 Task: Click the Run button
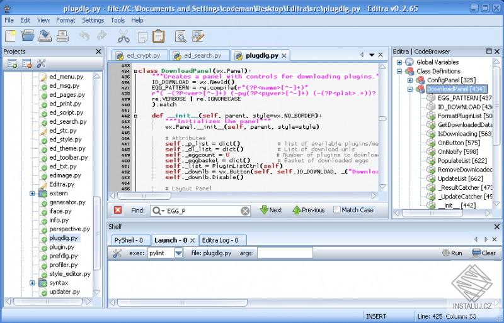(x=452, y=253)
